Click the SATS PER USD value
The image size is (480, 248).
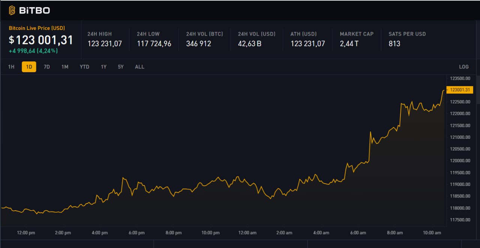(x=394, y=43)
